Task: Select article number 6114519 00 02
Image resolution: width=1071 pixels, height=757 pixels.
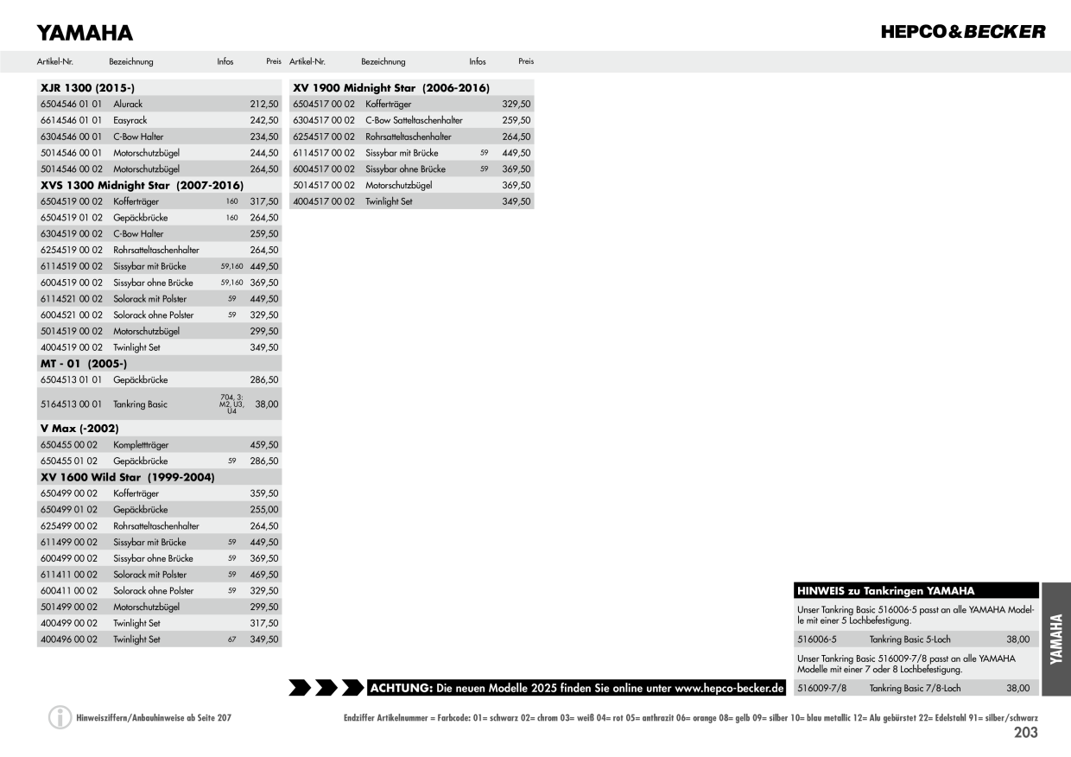Action: [71, 266]
